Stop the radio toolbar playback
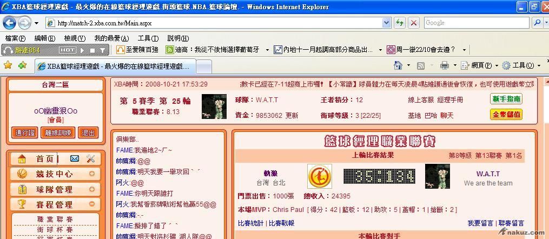Image resolution: width=549 pixels, height=239 pixels. click(x=92, y=50)
